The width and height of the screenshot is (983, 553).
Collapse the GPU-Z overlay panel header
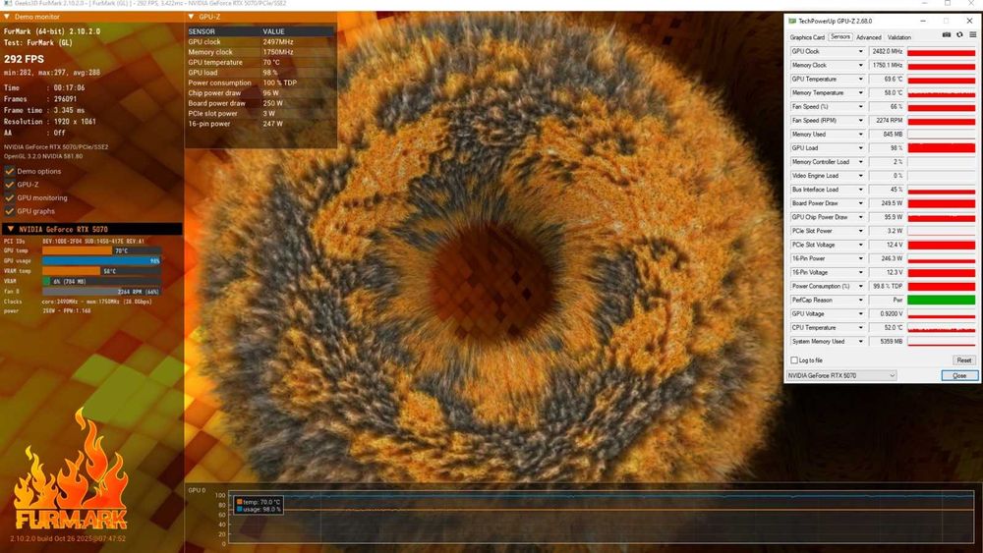192,17
